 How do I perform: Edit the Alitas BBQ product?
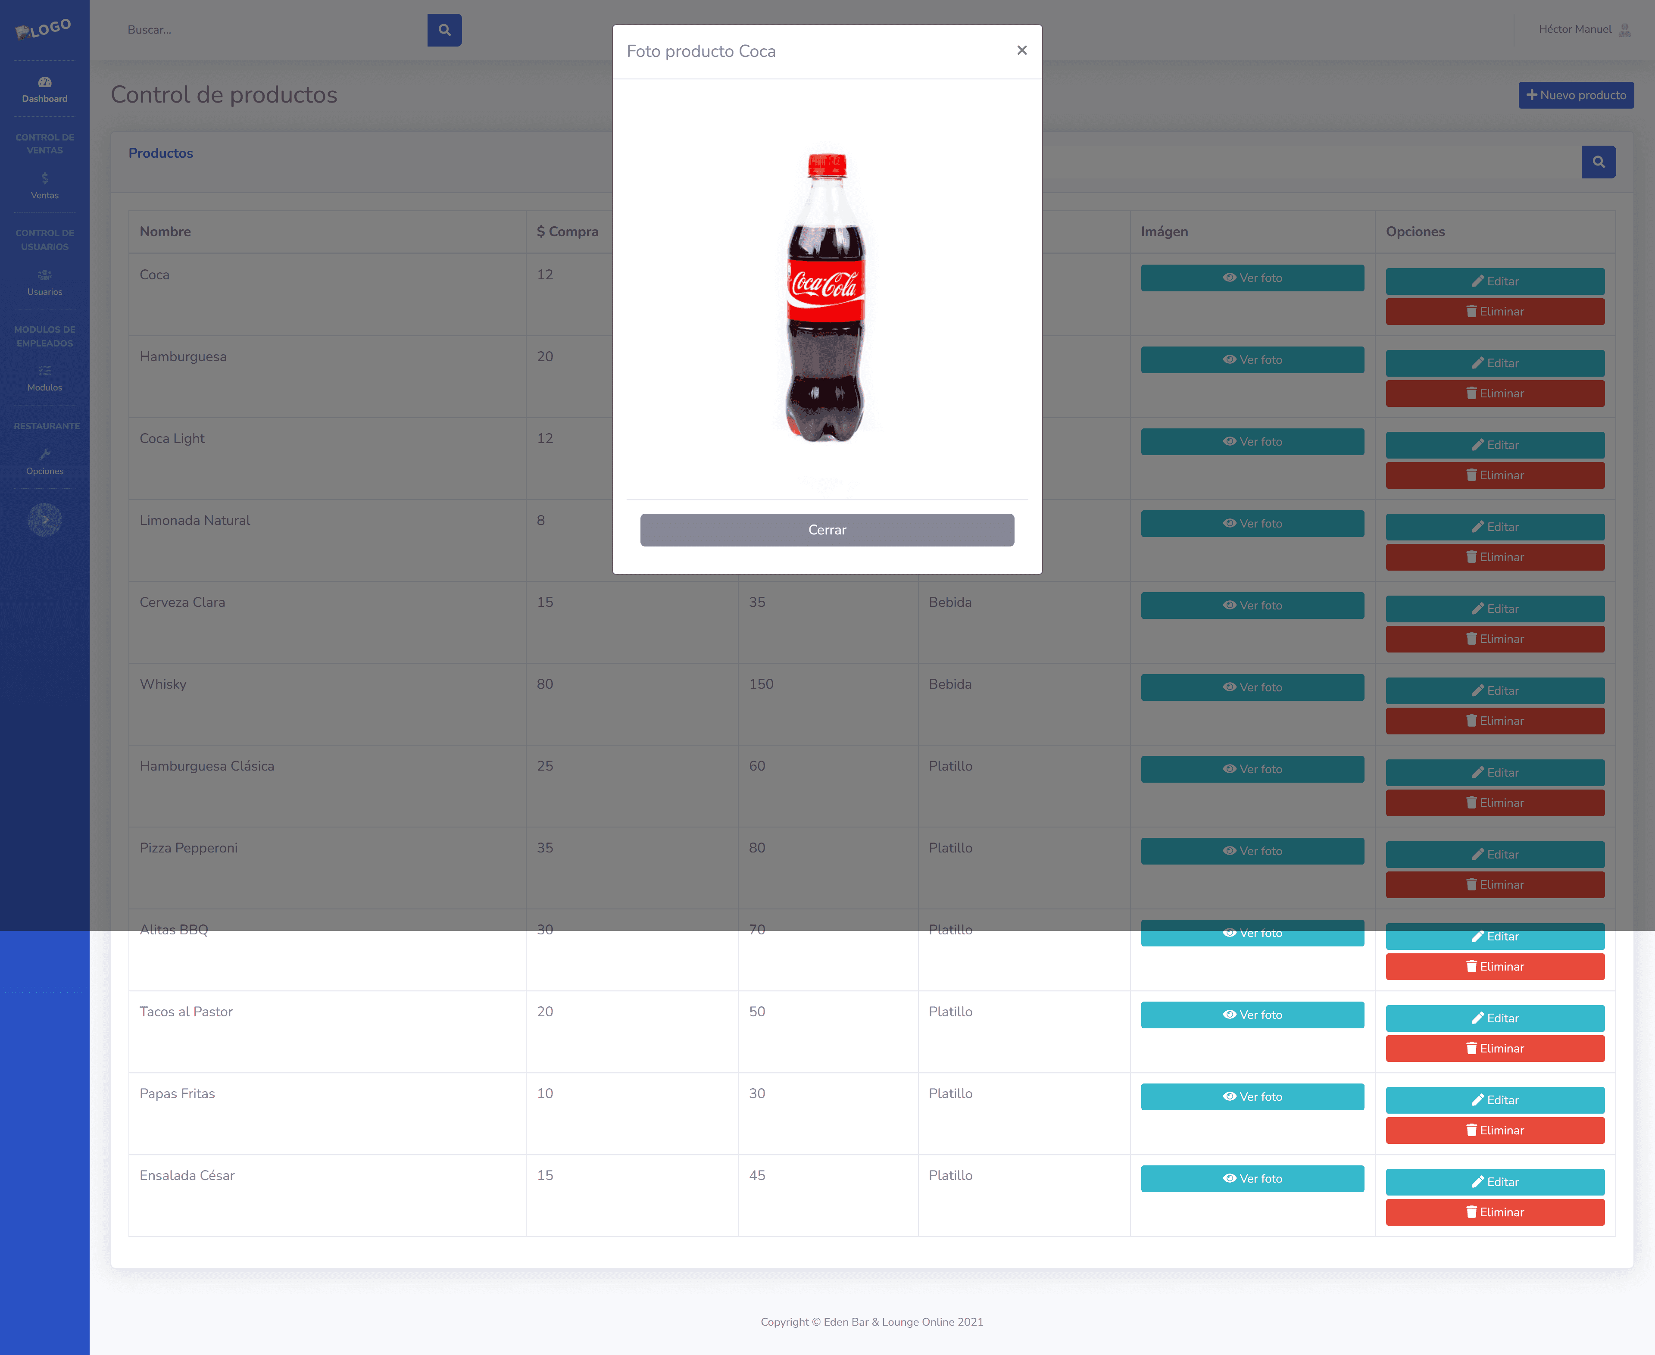point(1495,937)
